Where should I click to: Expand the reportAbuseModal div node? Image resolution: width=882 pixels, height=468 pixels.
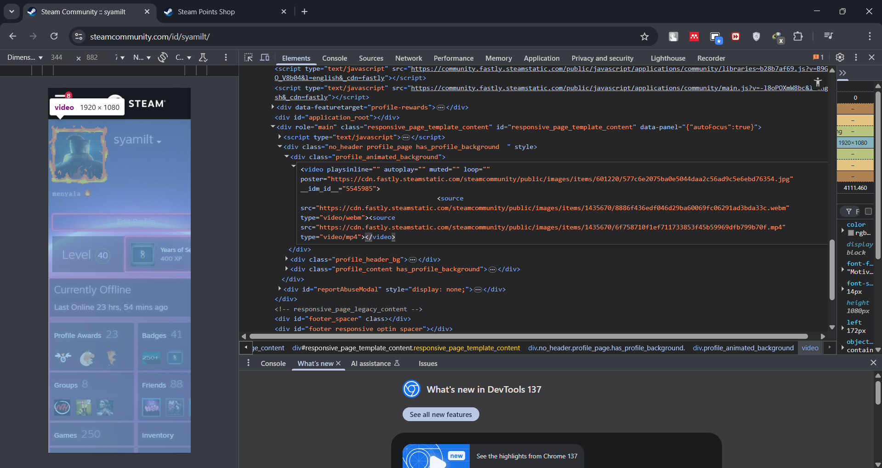coord(280,289)
